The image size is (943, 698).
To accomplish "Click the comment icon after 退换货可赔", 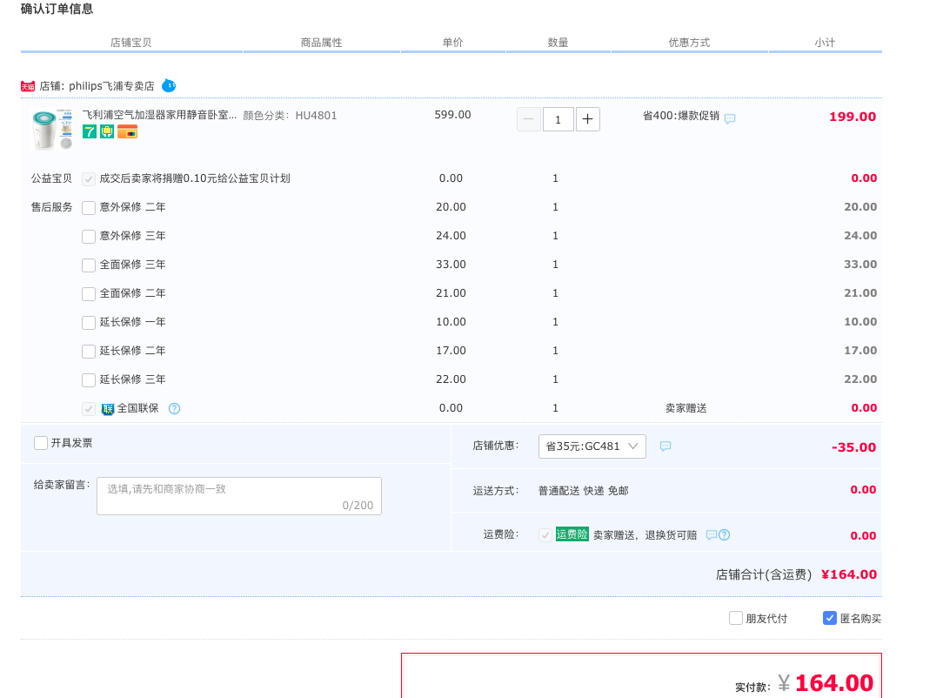I will tap(711, 535).
